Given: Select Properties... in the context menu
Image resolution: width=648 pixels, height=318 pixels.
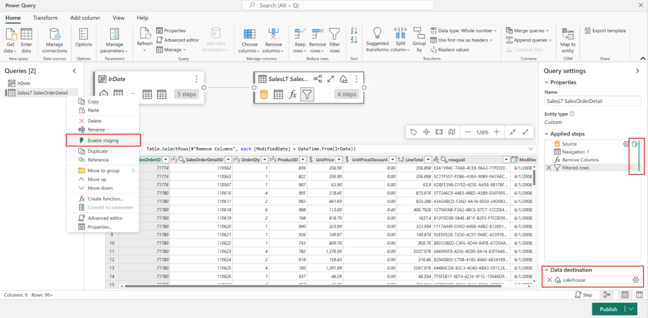Looking at the screenshot, I should tap(103, 227).
